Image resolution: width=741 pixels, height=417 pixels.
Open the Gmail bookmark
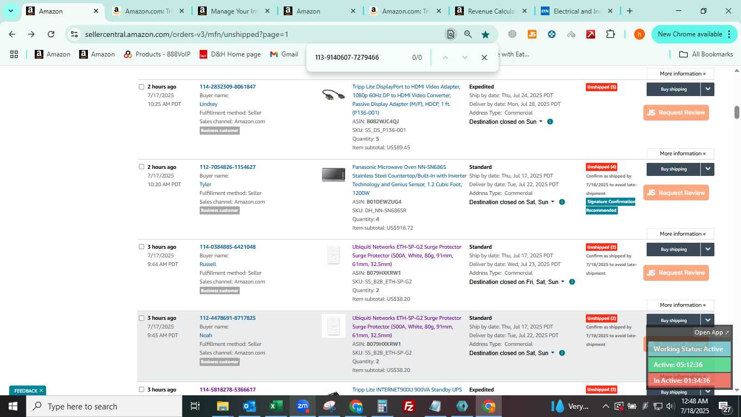[284, 54]
